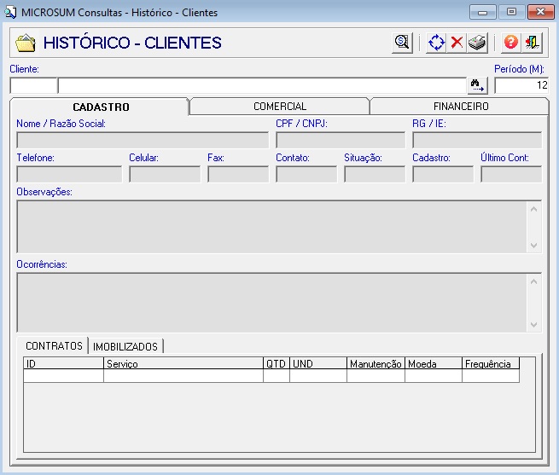Viewport: 559px width, 475px height.
Task: Click the empty first row ID cell
Action: [x=63, y=376]
